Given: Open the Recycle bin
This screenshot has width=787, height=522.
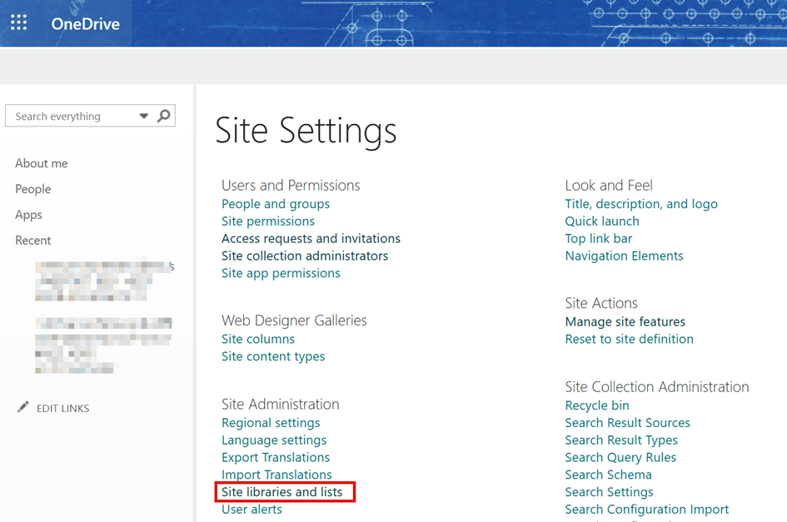Looking at the screenshot, I should [597, 405].
